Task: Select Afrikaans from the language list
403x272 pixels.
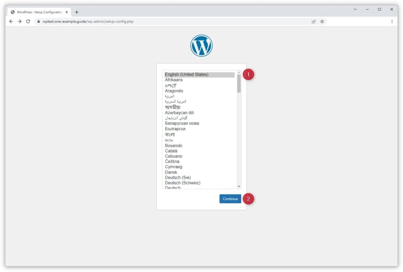Action: coord(200,80)
